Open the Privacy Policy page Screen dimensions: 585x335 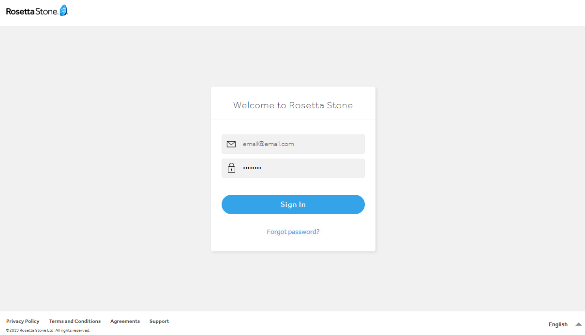tap(22, 321)
